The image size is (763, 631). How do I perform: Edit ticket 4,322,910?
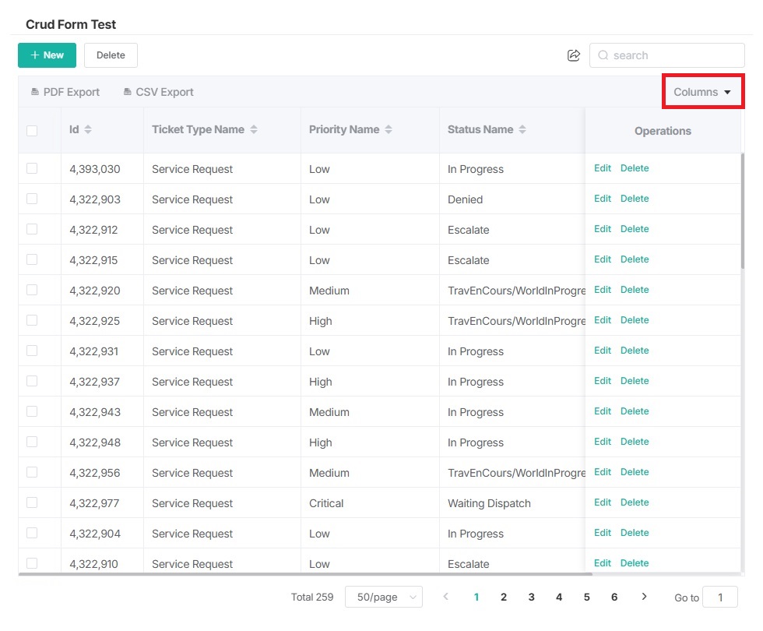603,563
